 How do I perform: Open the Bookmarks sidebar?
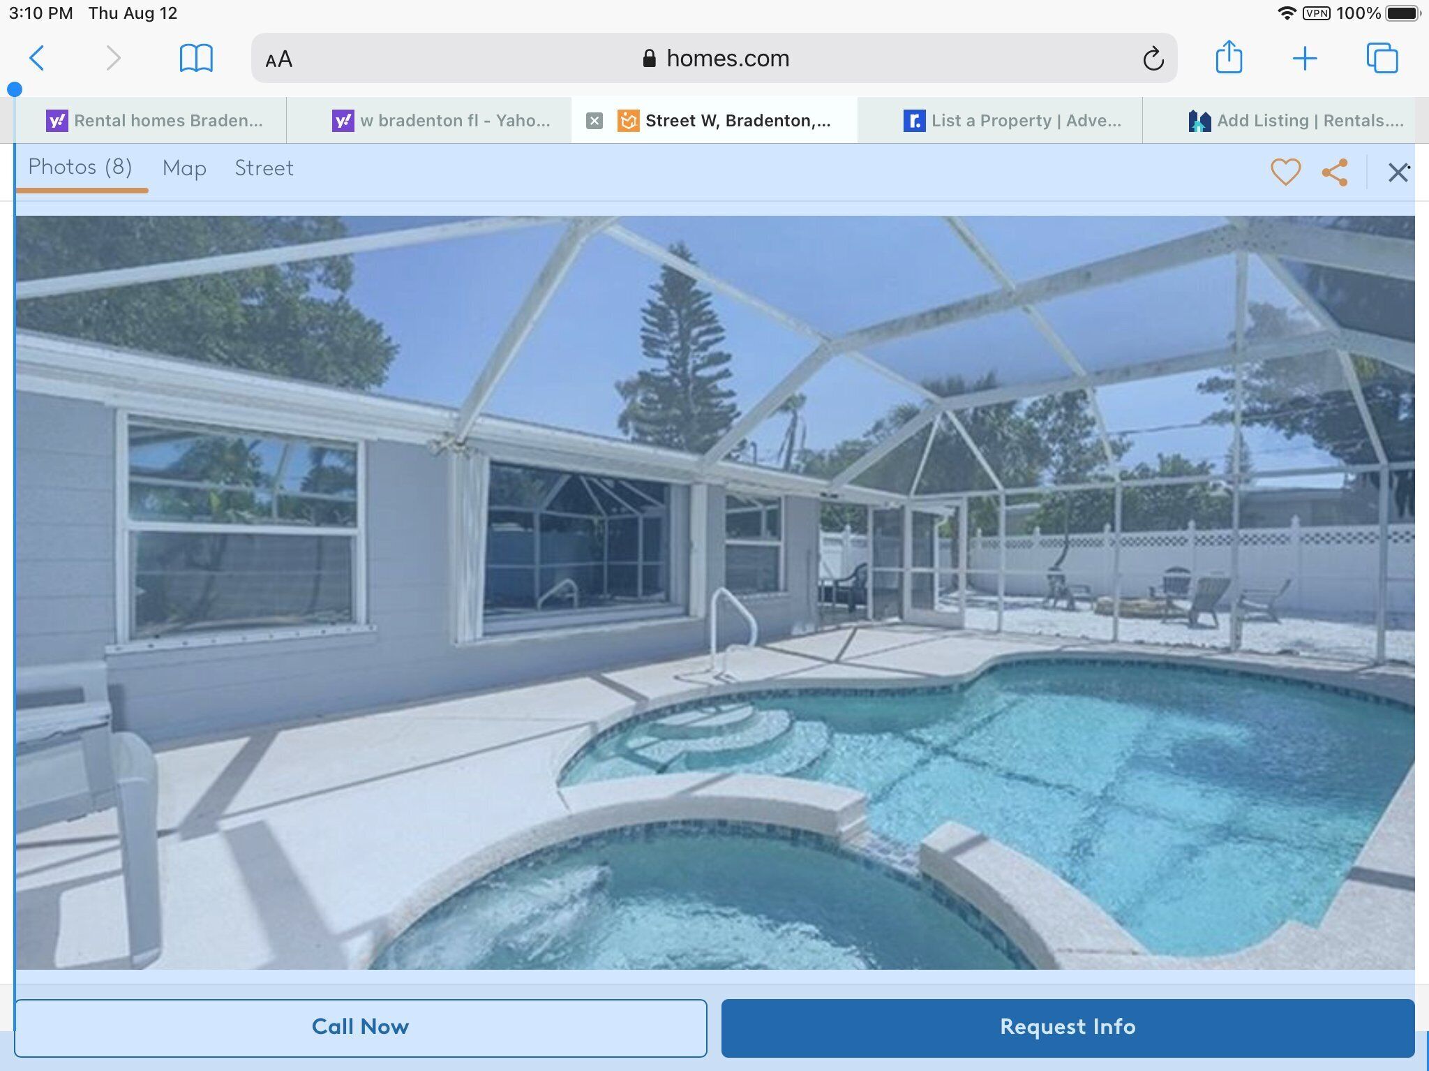pyautogui.click(x=196, y=59)
